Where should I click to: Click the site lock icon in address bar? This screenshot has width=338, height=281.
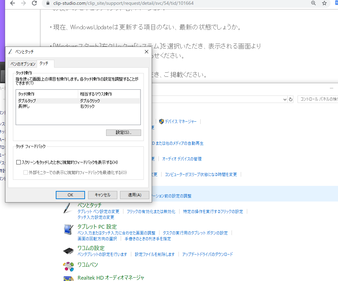point(48,3)
